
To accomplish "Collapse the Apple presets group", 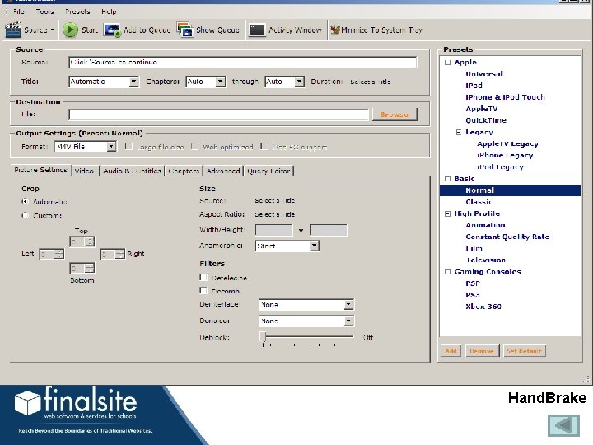I will click(x=448, y=63).
